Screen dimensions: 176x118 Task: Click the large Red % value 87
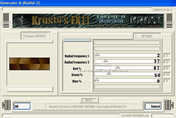coord(157,68)
